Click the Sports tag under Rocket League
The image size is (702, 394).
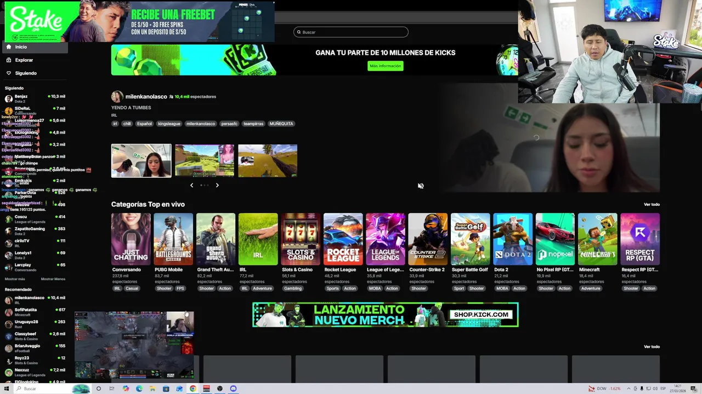[x=332, y=288]
